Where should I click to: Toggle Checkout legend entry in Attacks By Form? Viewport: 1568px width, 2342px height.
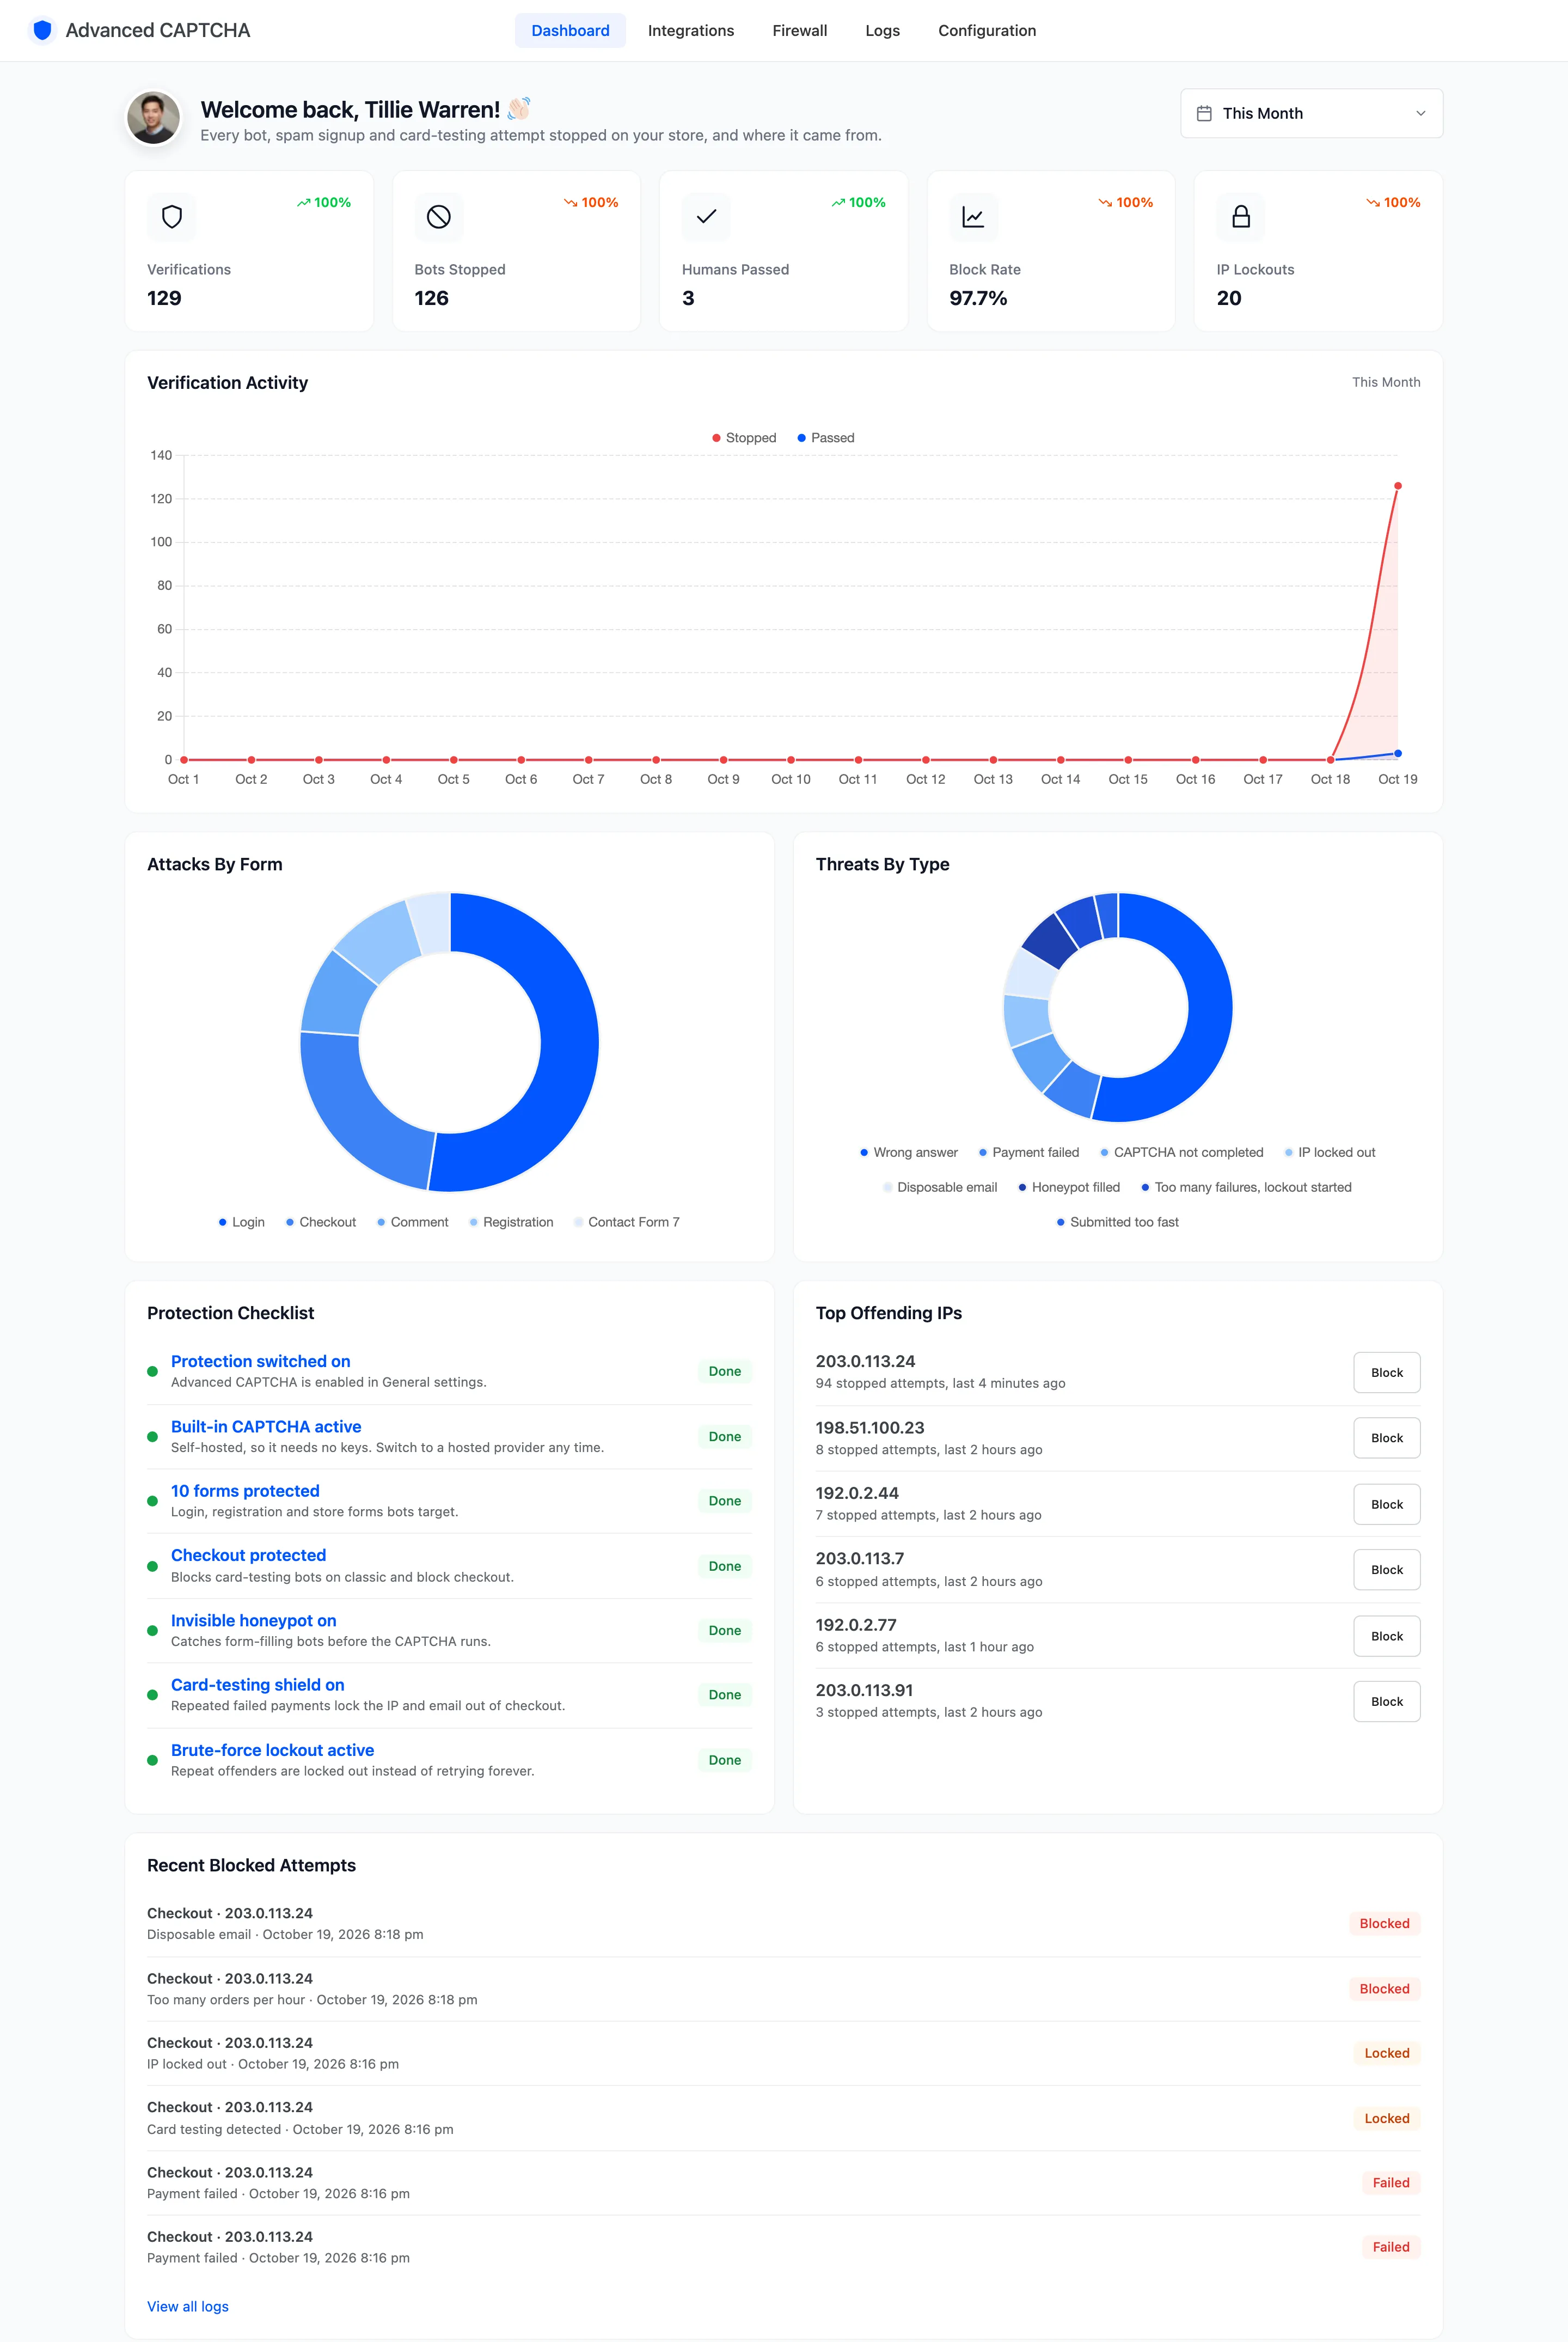(x=321, y=1223)
